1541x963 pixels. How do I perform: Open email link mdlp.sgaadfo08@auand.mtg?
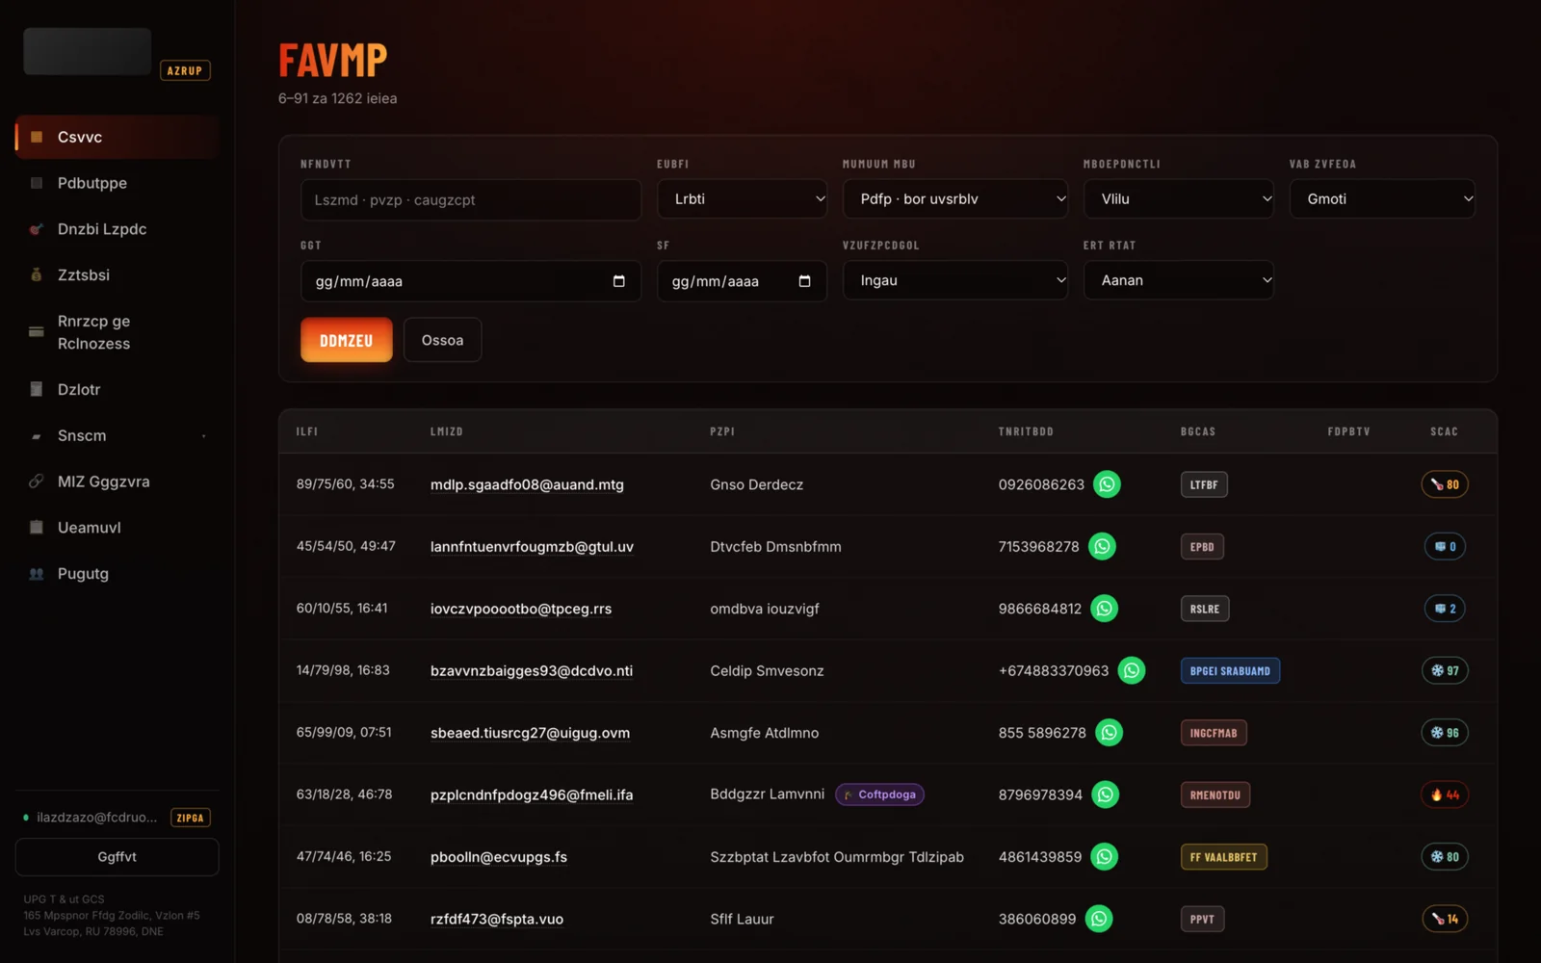coord(527,484)
